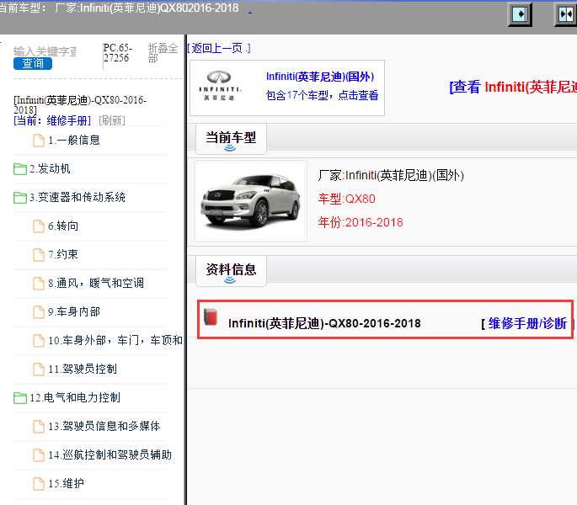The image size is (577, 505).
Task: Expand the 12.电气和电力控制 folder icon
Action: 20,398
